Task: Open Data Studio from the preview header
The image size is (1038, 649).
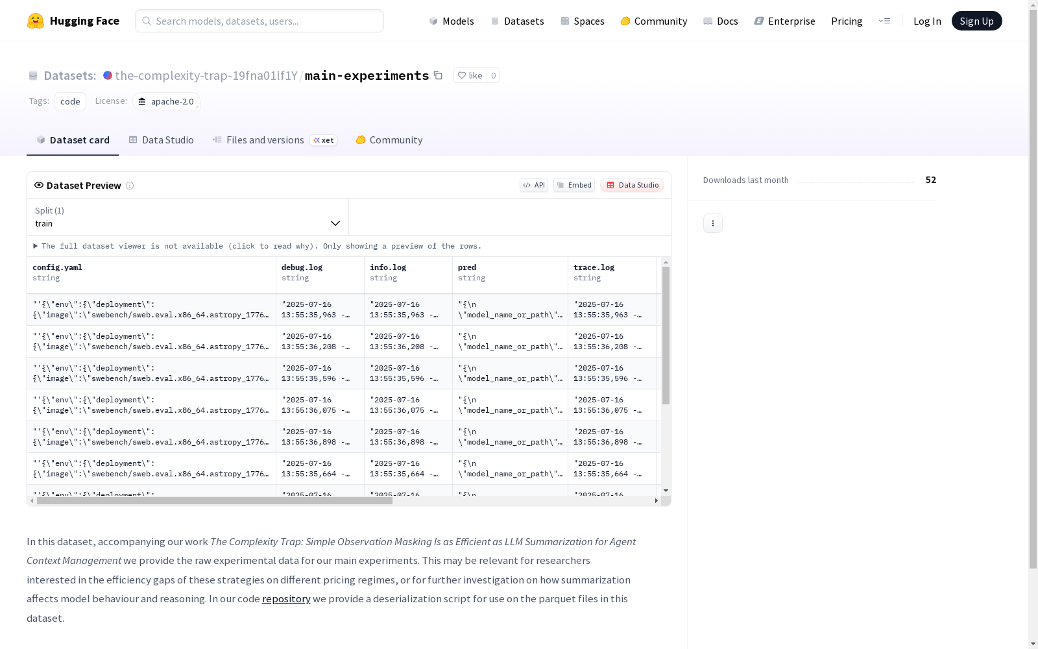Action: pos(633,185)
